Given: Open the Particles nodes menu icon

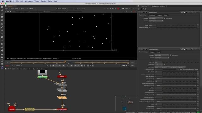Looking at the screenshot, I should pos(2,40).
